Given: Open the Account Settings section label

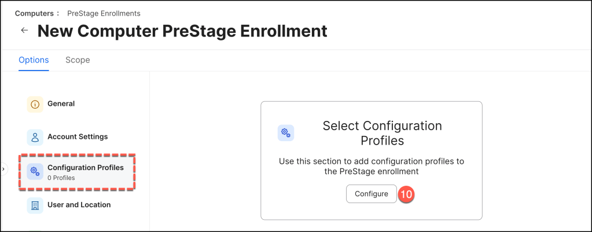Looking at the screenshot, I should pyautogui.click(x=78, y=137).
